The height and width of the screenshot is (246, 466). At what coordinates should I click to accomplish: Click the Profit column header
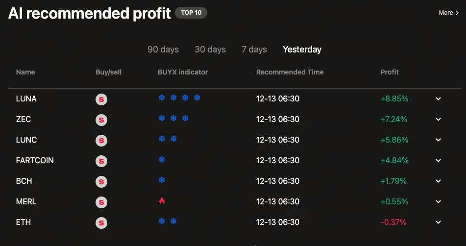(x=390, y=72)
